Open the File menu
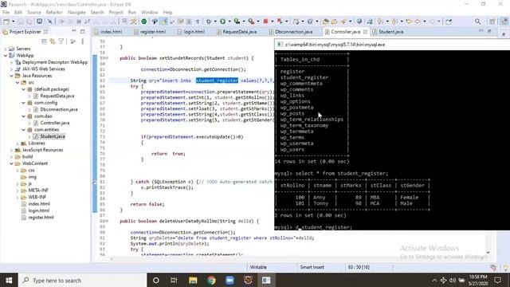Screen dimensions: 510x287 [x=6, y=13]
